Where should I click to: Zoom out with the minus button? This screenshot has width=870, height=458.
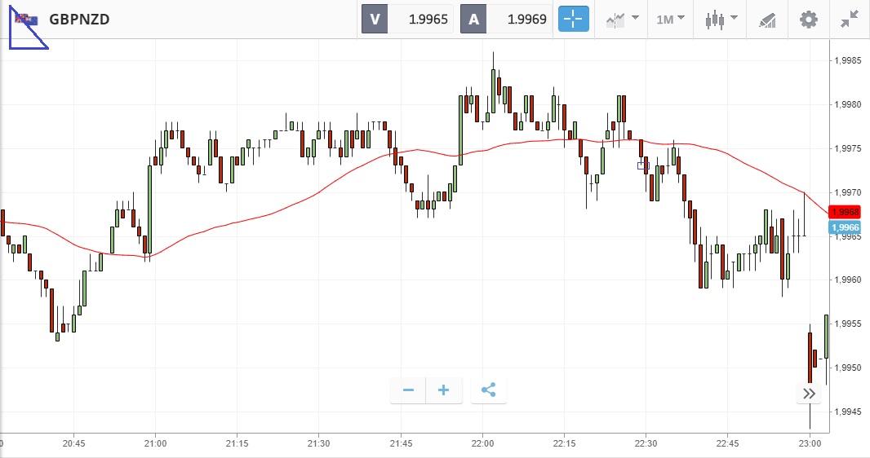click(408, 390)
